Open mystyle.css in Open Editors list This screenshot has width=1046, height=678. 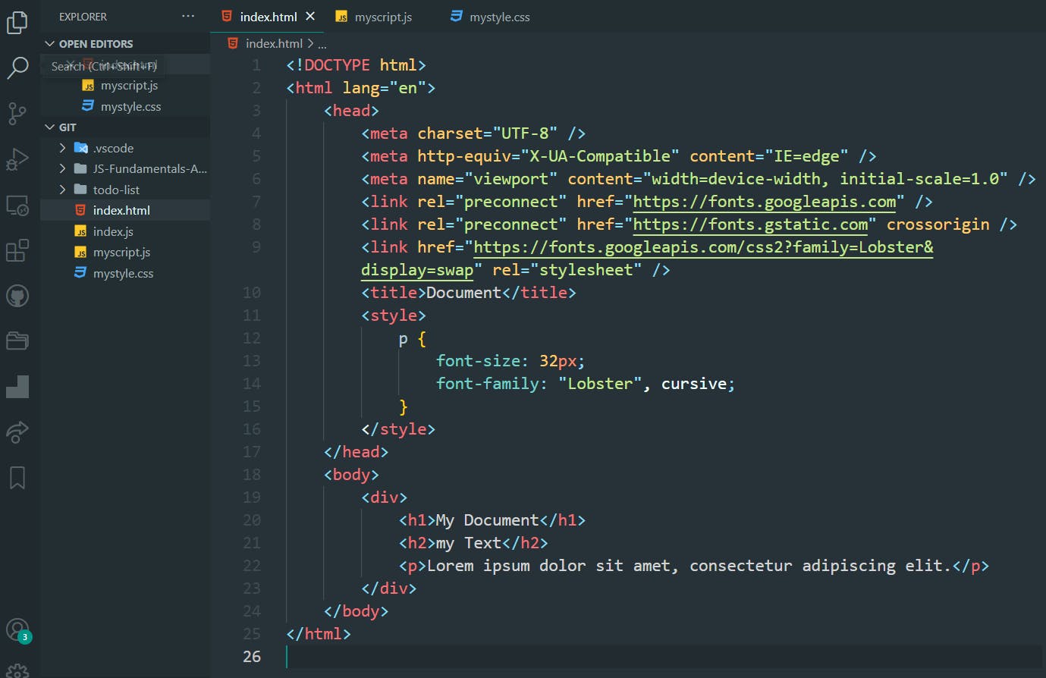click(x=130, y=106)
